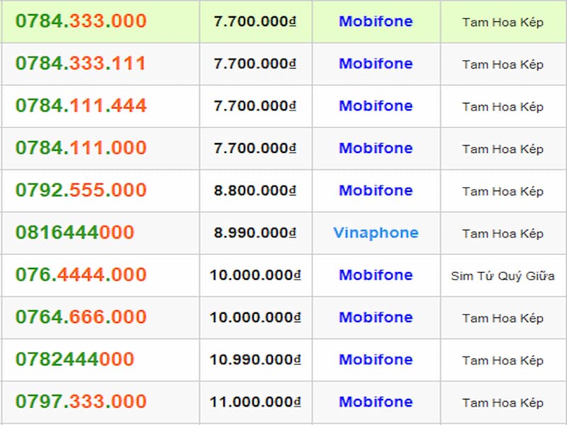Click Tam Hoa Kép in the 0797.333.000 row
This screenshot has height=425, width=567.
(x=503, y=403)
